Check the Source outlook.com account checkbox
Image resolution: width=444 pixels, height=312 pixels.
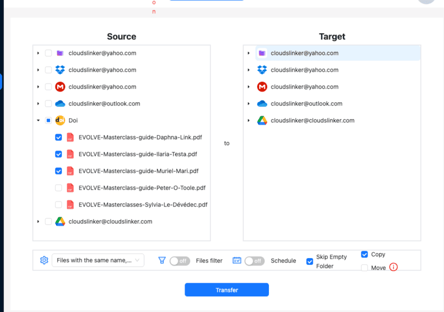click(48, 104)
